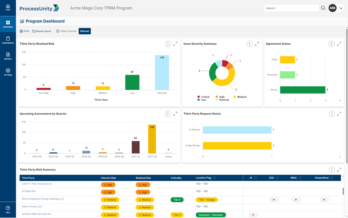Click the Geopolitical column info icon

[332, 178]
